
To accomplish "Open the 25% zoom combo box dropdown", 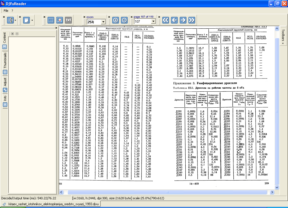I will click(x=103, y=22).
